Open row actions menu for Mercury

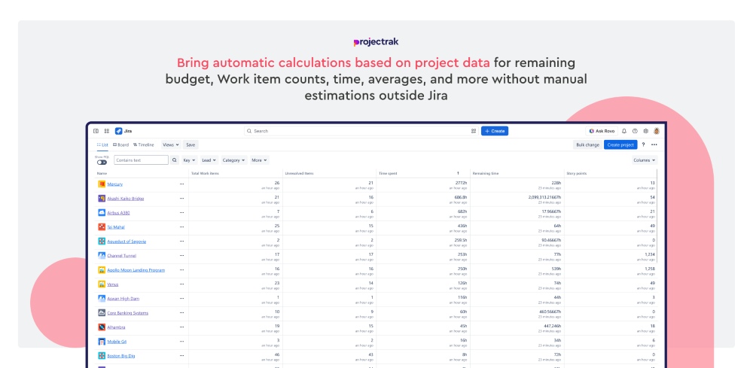(x=181, y=184)
